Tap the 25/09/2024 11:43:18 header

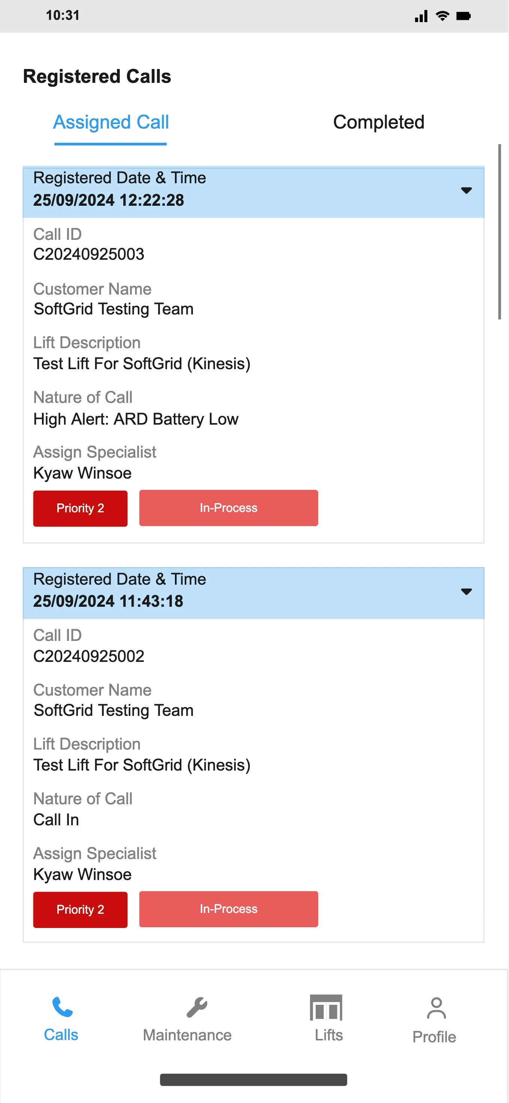click(254, 593)
